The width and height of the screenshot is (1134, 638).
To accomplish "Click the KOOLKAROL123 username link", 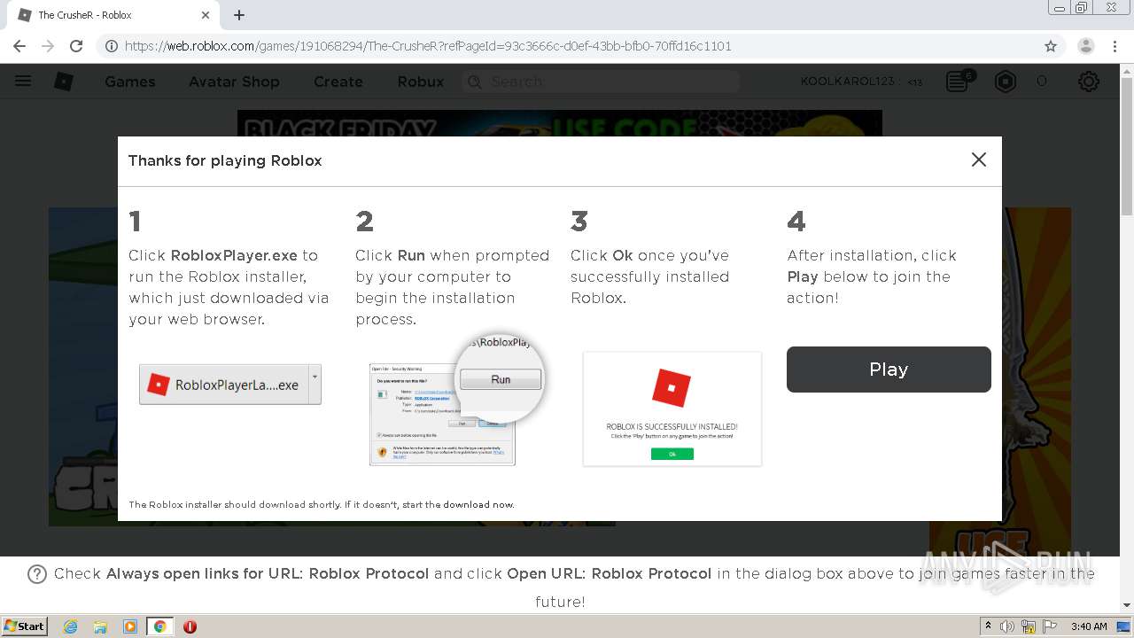I will [848, 82].
